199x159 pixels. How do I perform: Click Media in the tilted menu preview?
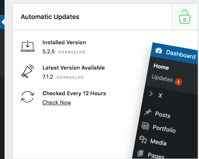click(x=158, y=142)
